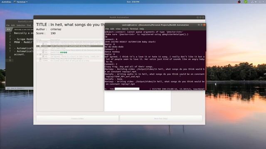The image size is (266, 149).
Task: Click the round dark tray icon in top bar
Action: tap(239, 2)
